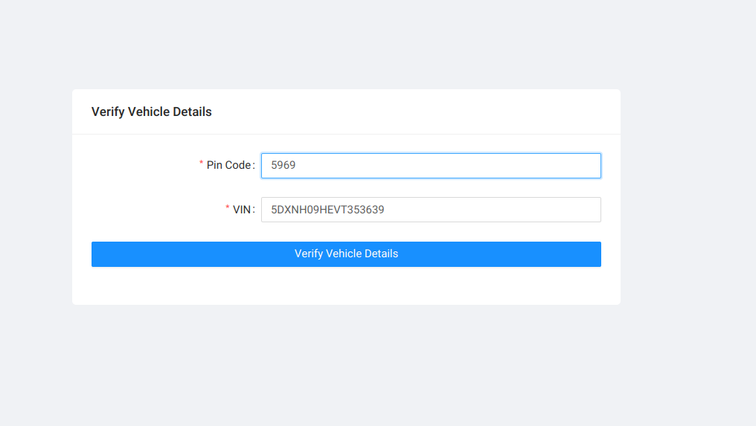Submit the form with Verify Vehicle Details
The height and width of the screenshot is (426, 756).
(x=346, y=254)
